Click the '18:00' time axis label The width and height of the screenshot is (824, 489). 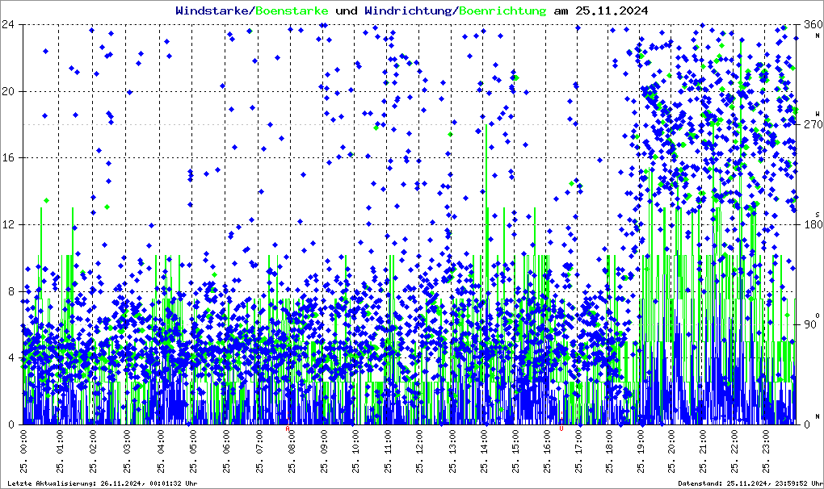pyautogui.click(x=609, y=441)
